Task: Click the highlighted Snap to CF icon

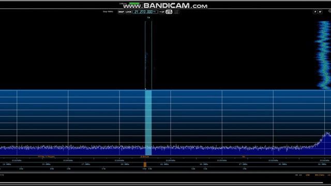Action: click(169, 12)
